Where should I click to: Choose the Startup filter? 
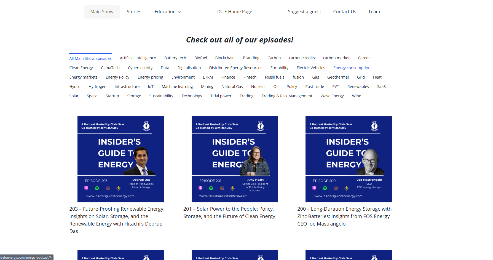112,96
